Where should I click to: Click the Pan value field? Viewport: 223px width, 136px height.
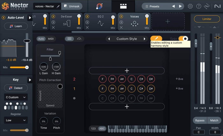pyautogui.click(x=198, y=132)
